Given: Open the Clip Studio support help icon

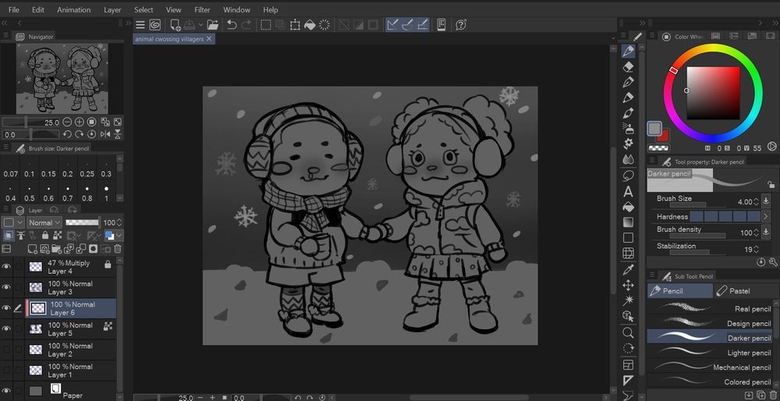Looking at the screenshot, I should click(x=461, y=25).
